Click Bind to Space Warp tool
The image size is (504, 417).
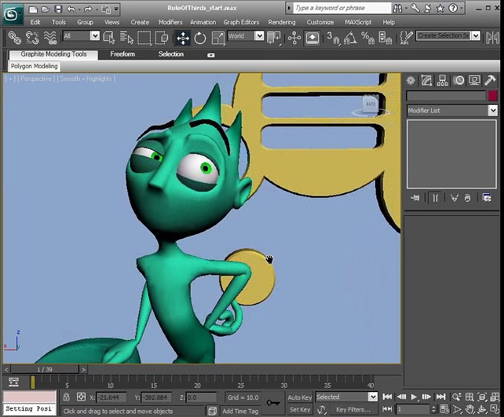pyautogui.click(x=50, y=37)
